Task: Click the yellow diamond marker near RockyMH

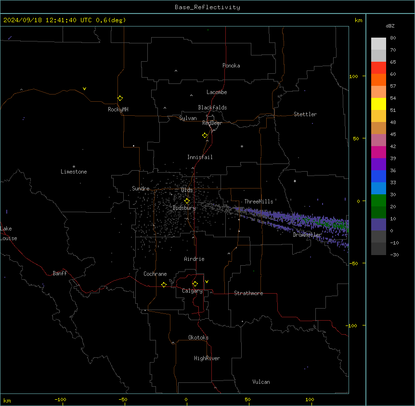Action: pyautogui.click(x=120, y=98)
